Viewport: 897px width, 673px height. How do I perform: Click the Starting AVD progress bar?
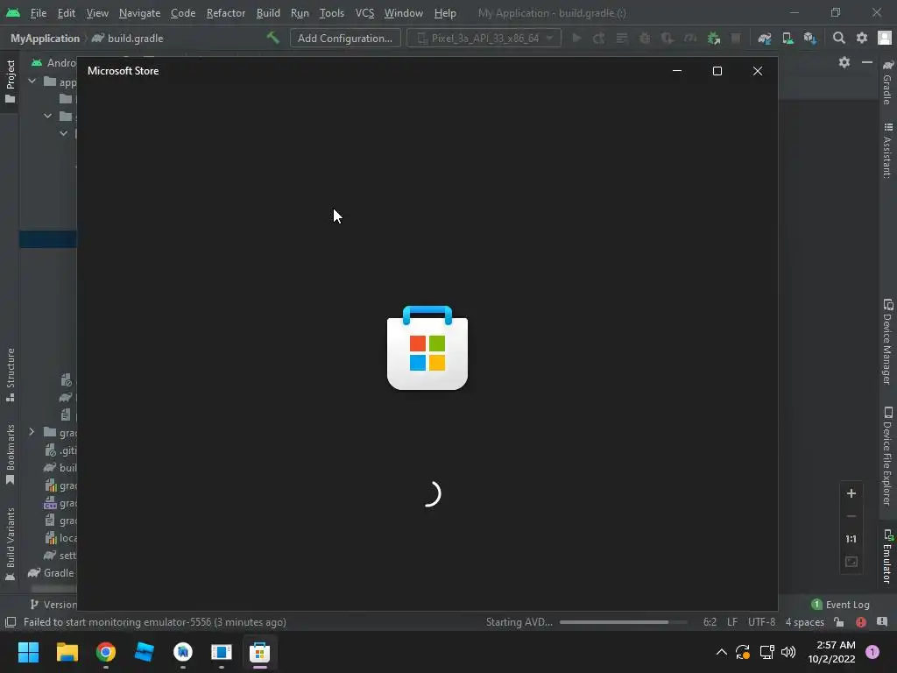point(623,622)
